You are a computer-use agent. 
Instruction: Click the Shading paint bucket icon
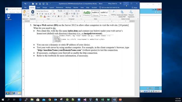click(65, 16)
